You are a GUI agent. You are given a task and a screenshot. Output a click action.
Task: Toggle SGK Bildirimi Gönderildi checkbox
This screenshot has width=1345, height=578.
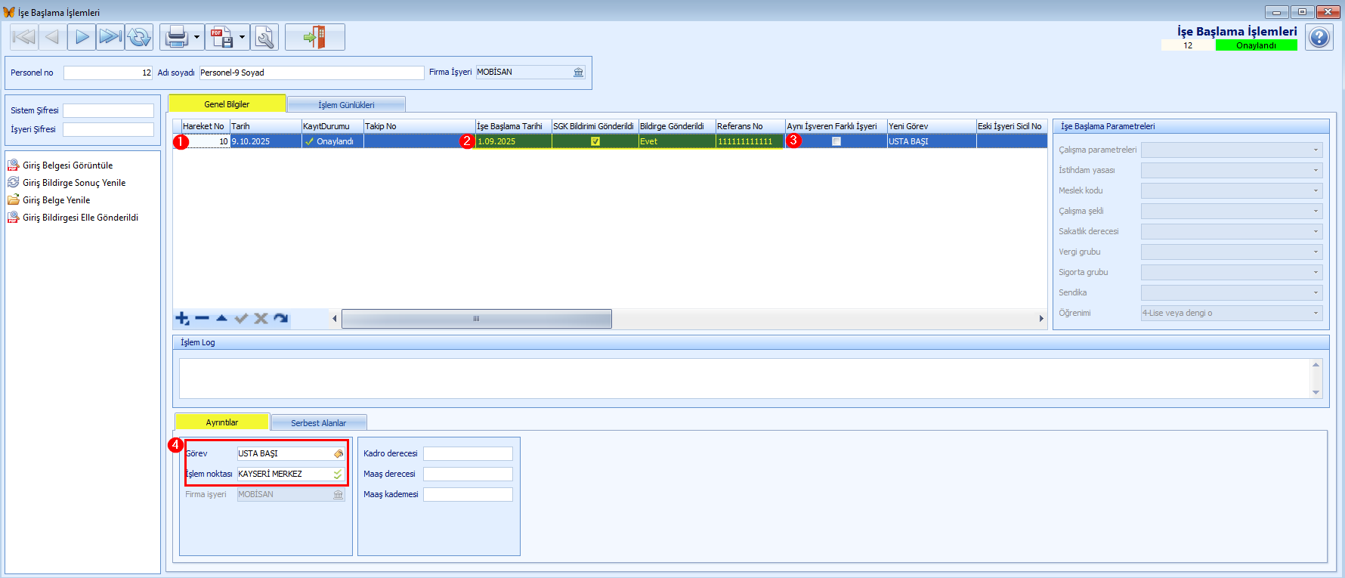(595, 141)
